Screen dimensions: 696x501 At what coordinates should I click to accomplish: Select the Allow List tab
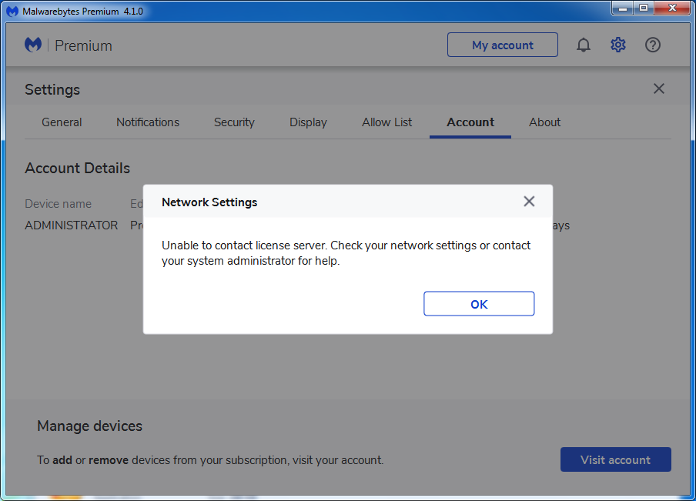386,122
